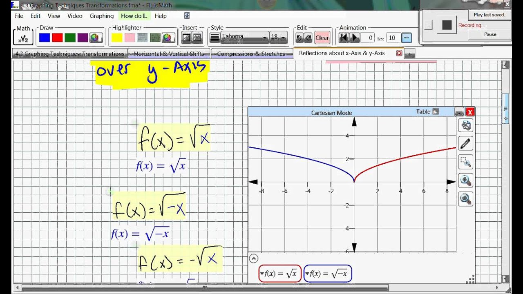The image size is (523, 294).
Task: Click the typeset f(x)=√−x expression on page
Action: click(x=140, y=234)
